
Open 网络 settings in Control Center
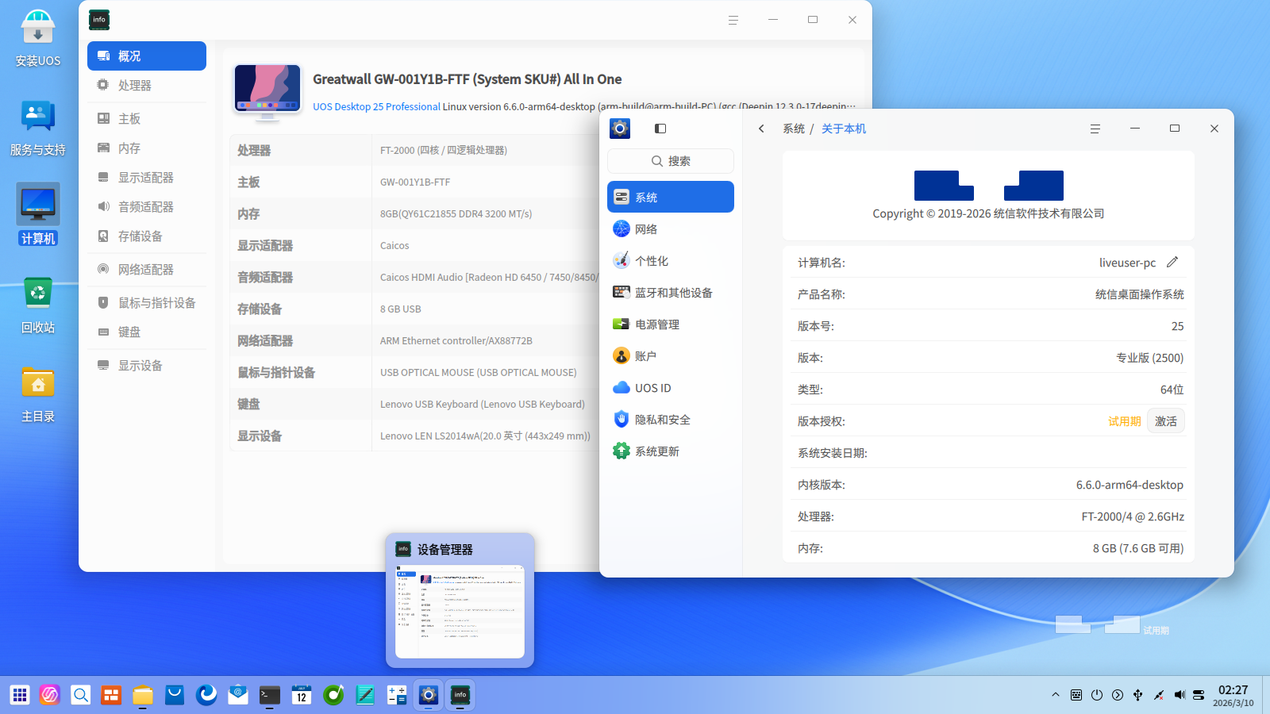pos(671,229)
